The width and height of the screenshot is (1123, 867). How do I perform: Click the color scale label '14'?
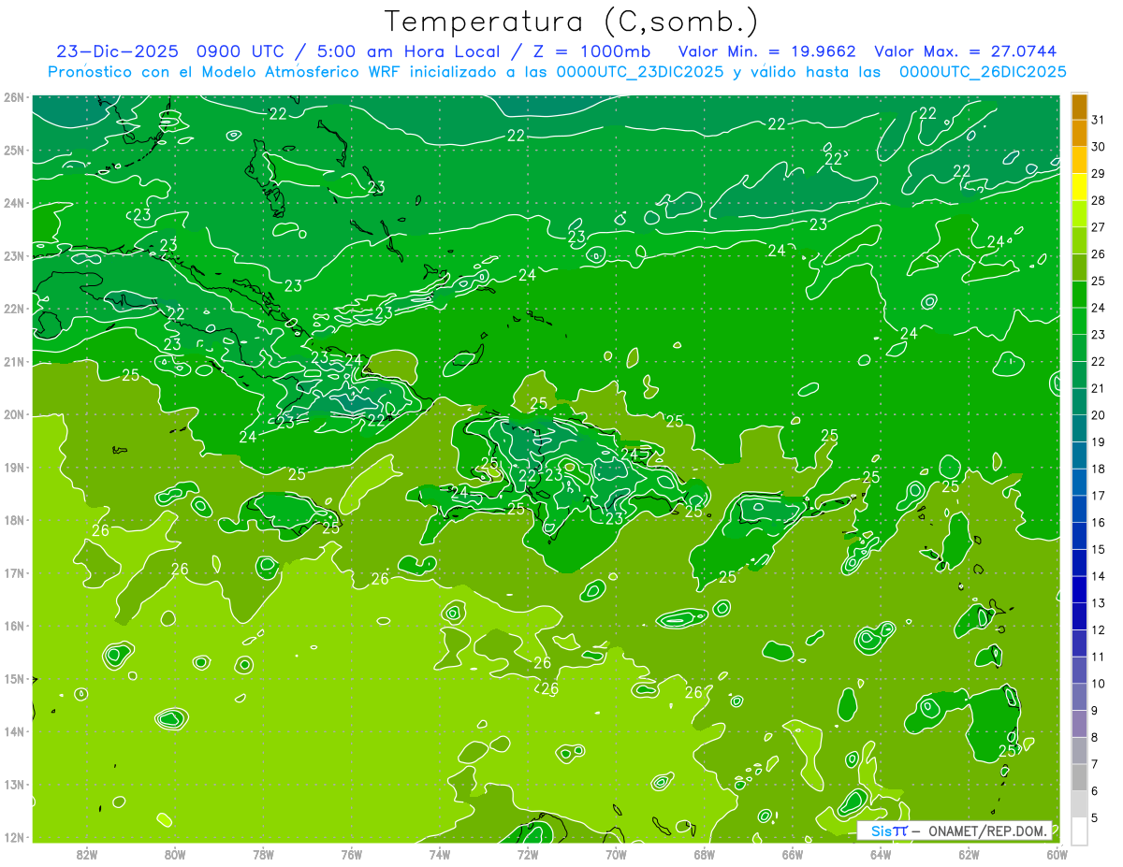1099,576
